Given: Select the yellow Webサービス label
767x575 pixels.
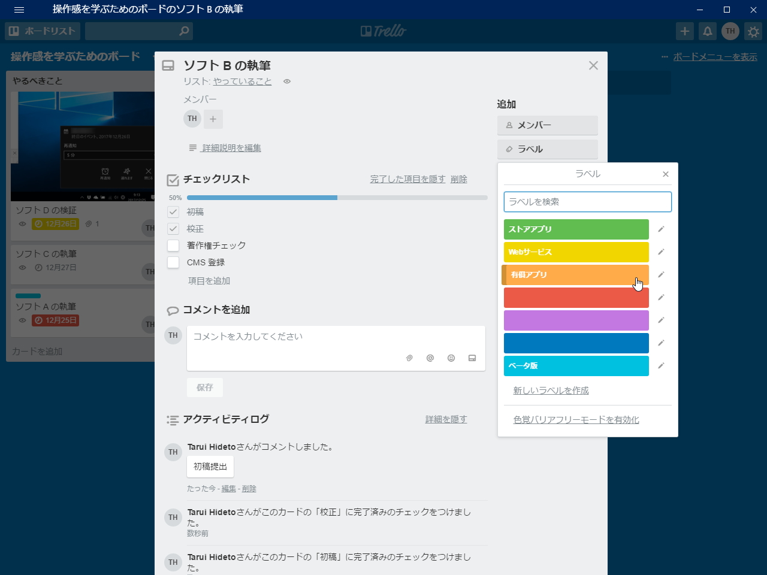Looking at the screenshot, I should [x=576, y=252].
